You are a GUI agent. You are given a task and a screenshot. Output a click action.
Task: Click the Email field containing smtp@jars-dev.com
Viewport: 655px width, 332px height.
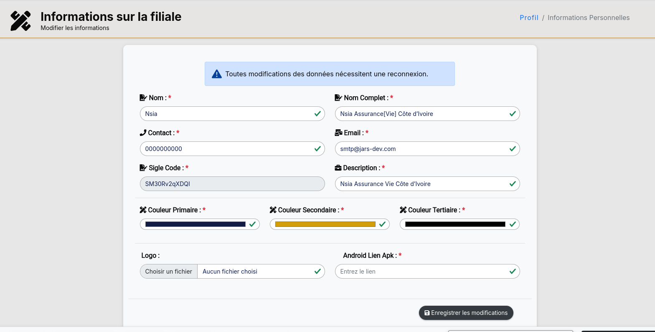coord(422,148)
